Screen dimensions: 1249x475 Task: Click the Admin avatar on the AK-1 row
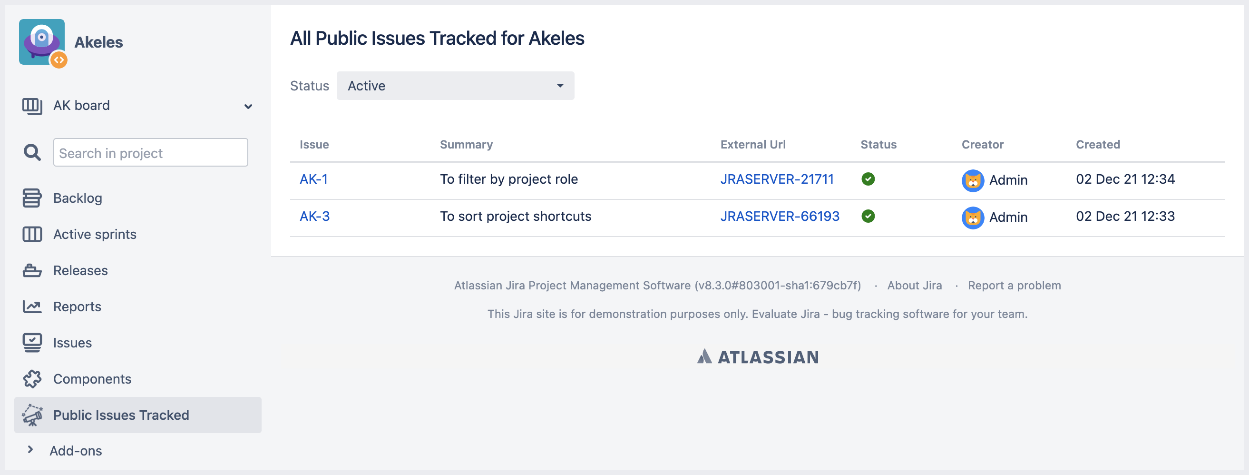(x=972, y=180)
